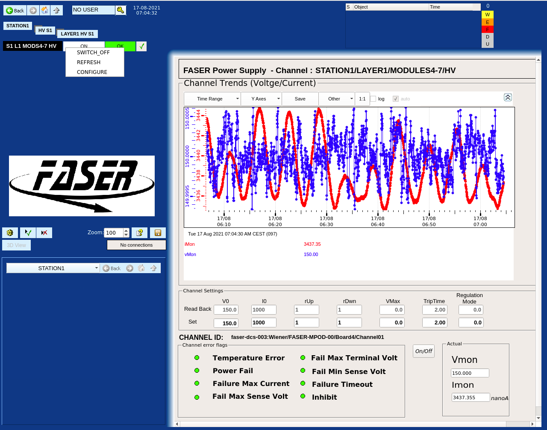Click the vertical scrollbar down arrow
547x430 pixels.
538,418
